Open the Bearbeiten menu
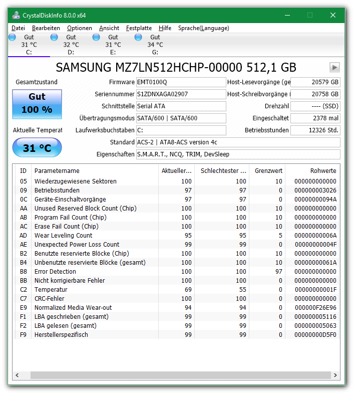The image size is (353, 393). 46,28
